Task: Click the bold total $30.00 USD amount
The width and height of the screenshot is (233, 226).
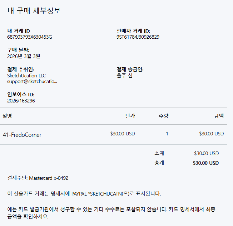Action: [205, 163]
